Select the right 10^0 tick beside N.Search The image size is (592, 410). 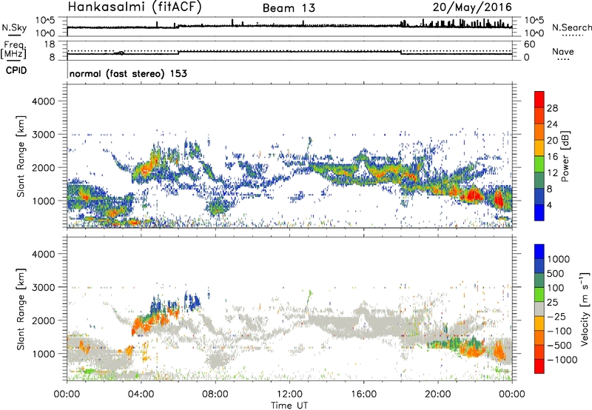point(534,33)
